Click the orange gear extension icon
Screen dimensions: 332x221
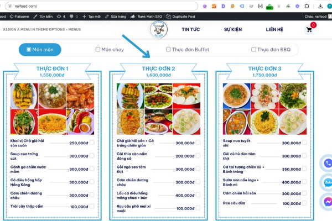232,6
